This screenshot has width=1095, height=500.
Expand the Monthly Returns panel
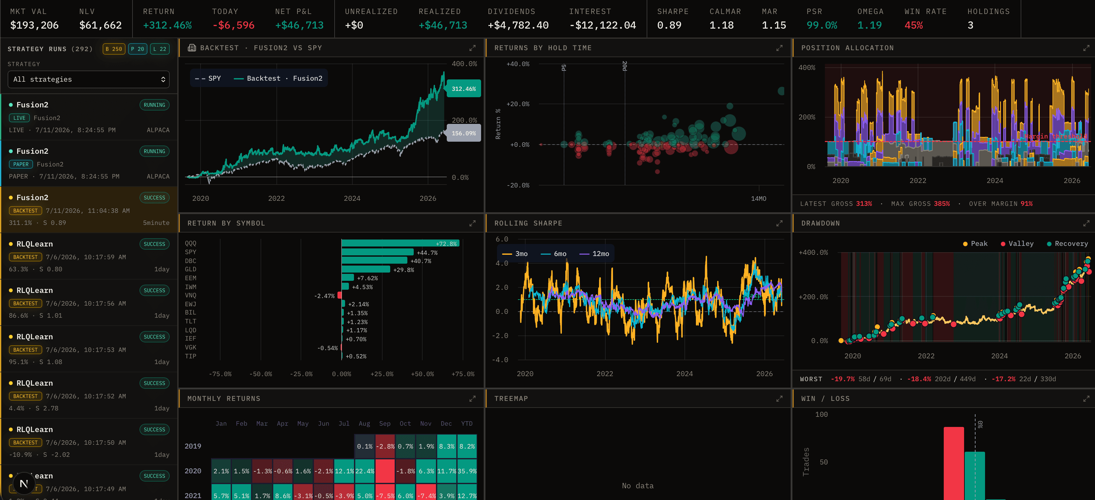coord(472,399)
